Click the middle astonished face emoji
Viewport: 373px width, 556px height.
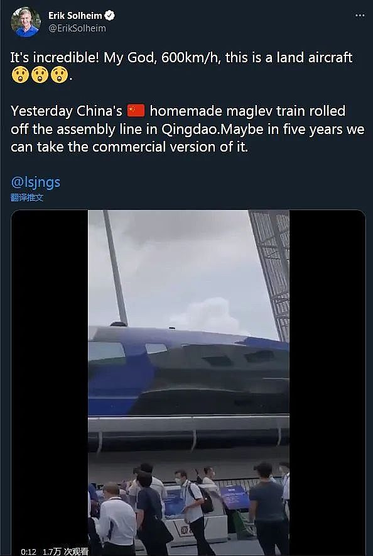(40, 75)
